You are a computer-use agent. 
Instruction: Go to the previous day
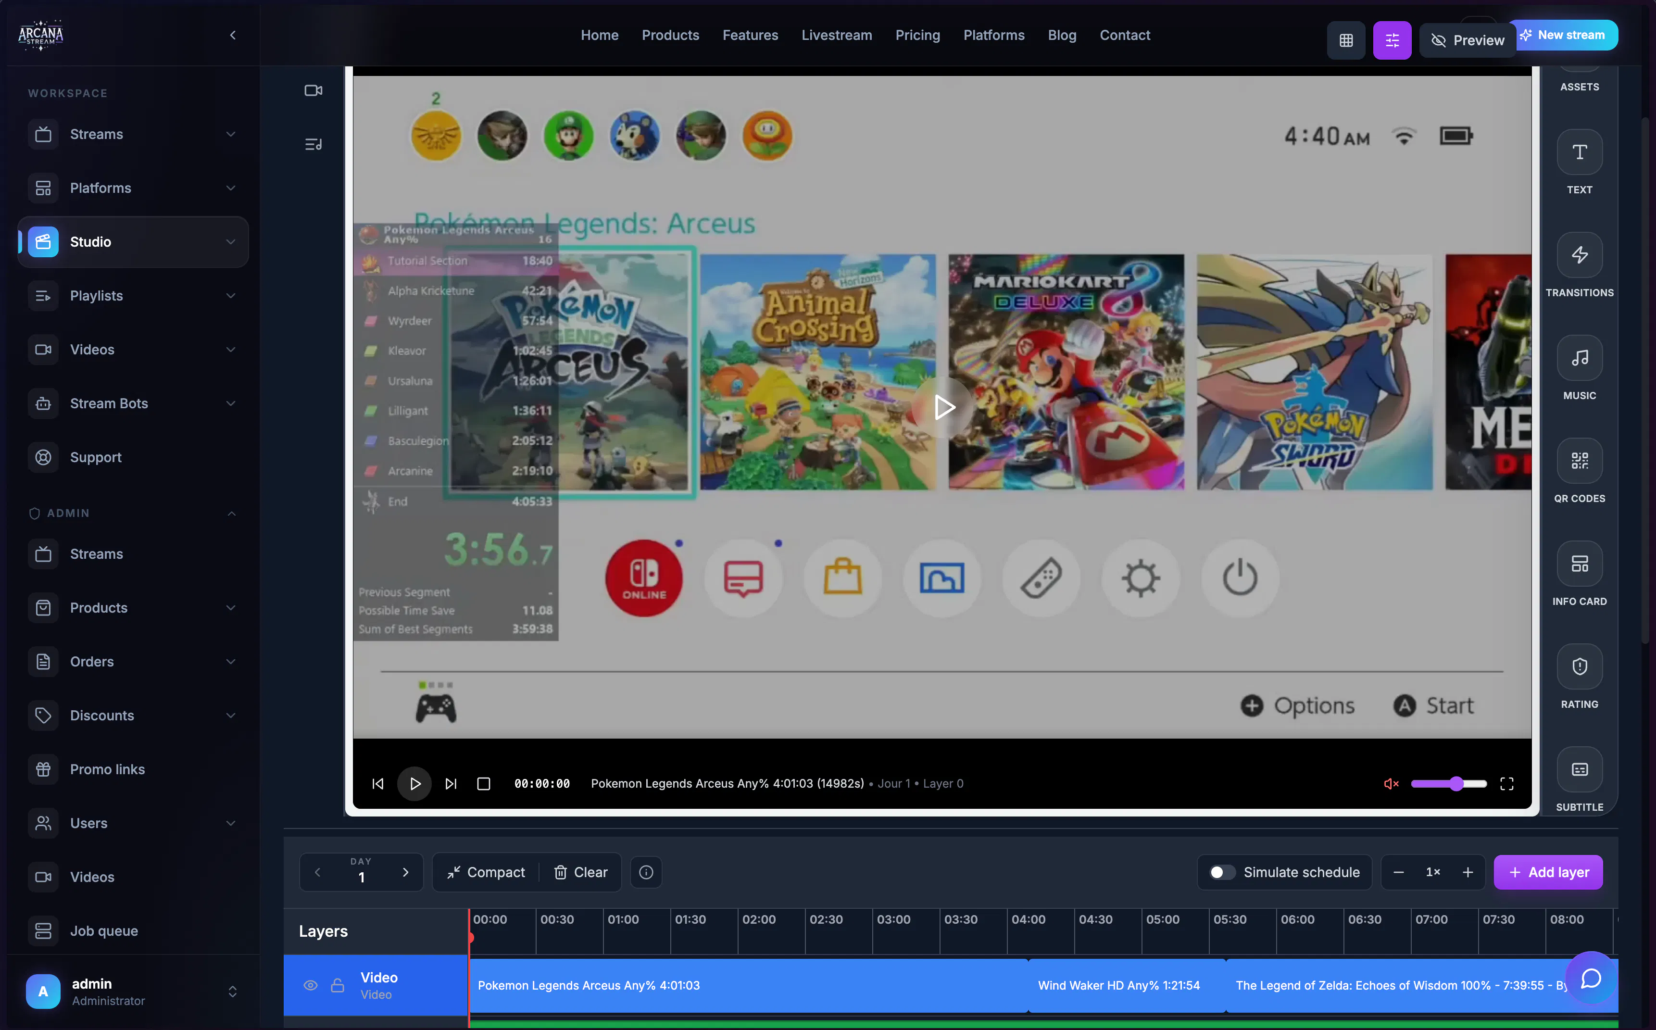pos(317,872)
